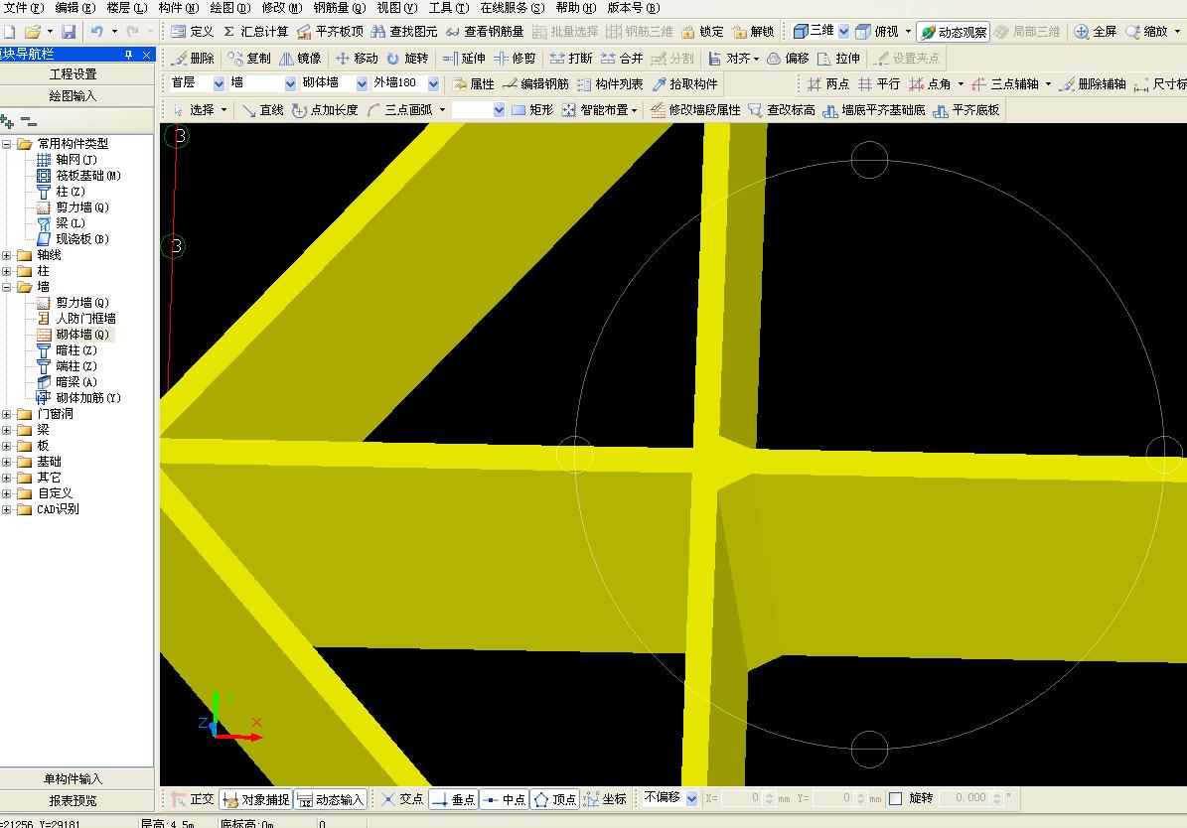The height and width of the screenshot is (828, 1187).
Task: Select the 复制 (copy) tool
Action: click(x=249, y=59)
